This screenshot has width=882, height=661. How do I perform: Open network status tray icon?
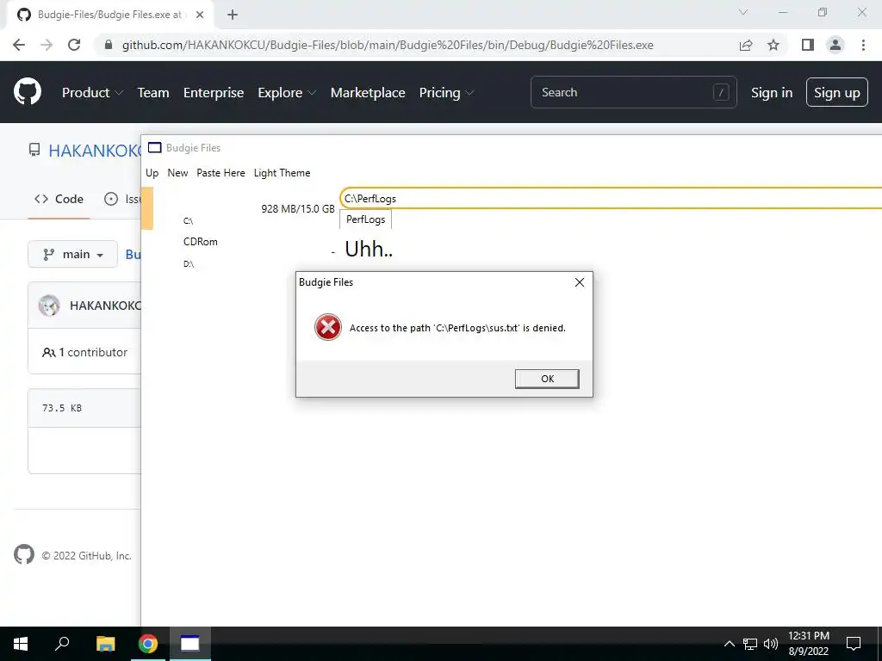pyautogui.click(x=750, y=644)
